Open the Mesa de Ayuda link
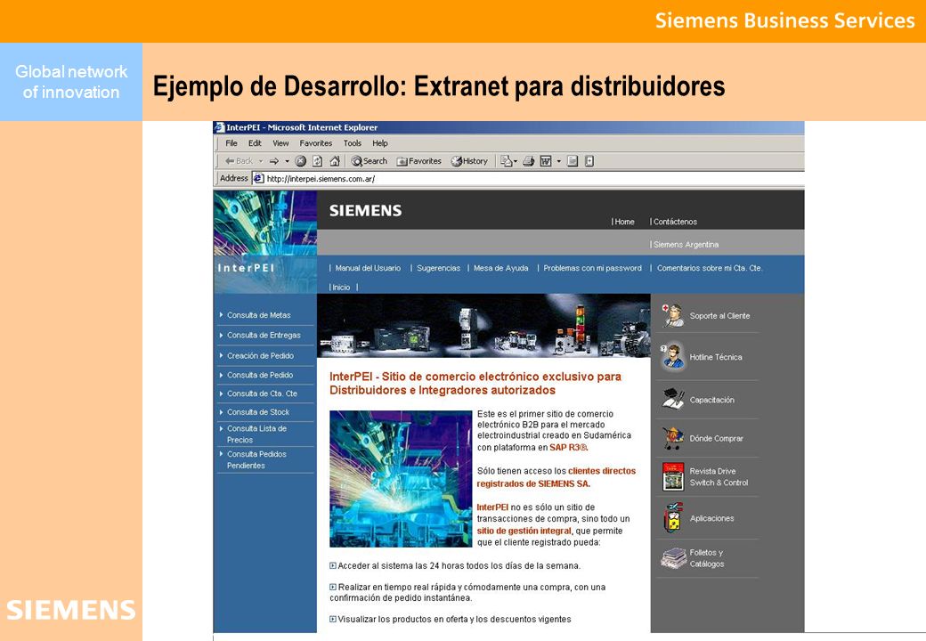The height and width of the screenshot is (641, 926). 500,268
